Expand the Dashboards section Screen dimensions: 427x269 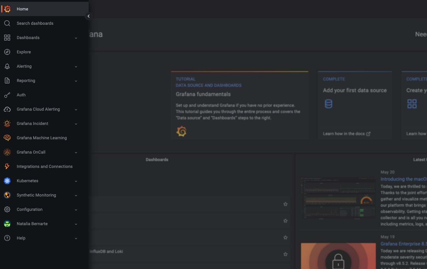point(76,38)
